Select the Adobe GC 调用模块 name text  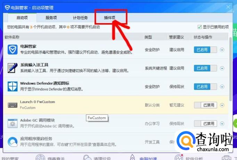pyautogui.click(x=37, y=120)
